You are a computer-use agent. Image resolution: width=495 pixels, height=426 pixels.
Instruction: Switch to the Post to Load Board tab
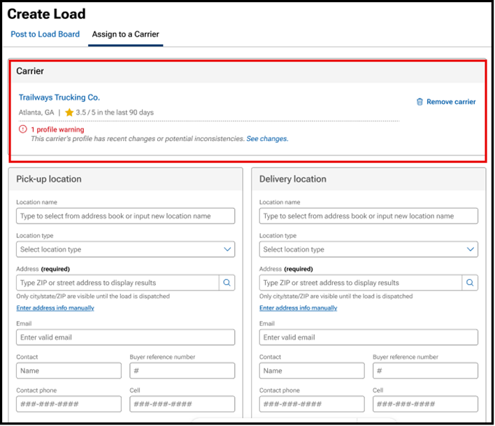45,34
